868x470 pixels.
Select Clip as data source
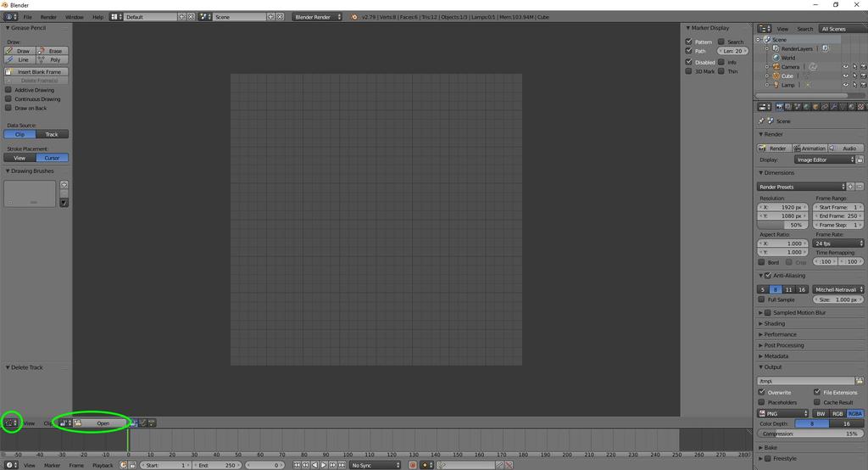20,134
